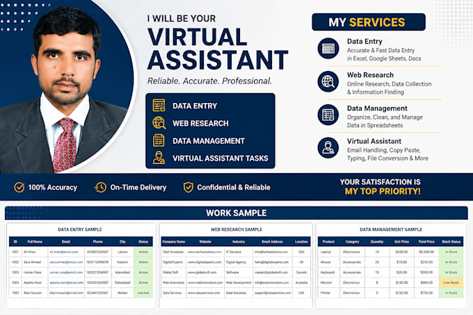Click the profile photo of the man
This screenshot has height=315, width=473.
point(65,89)
